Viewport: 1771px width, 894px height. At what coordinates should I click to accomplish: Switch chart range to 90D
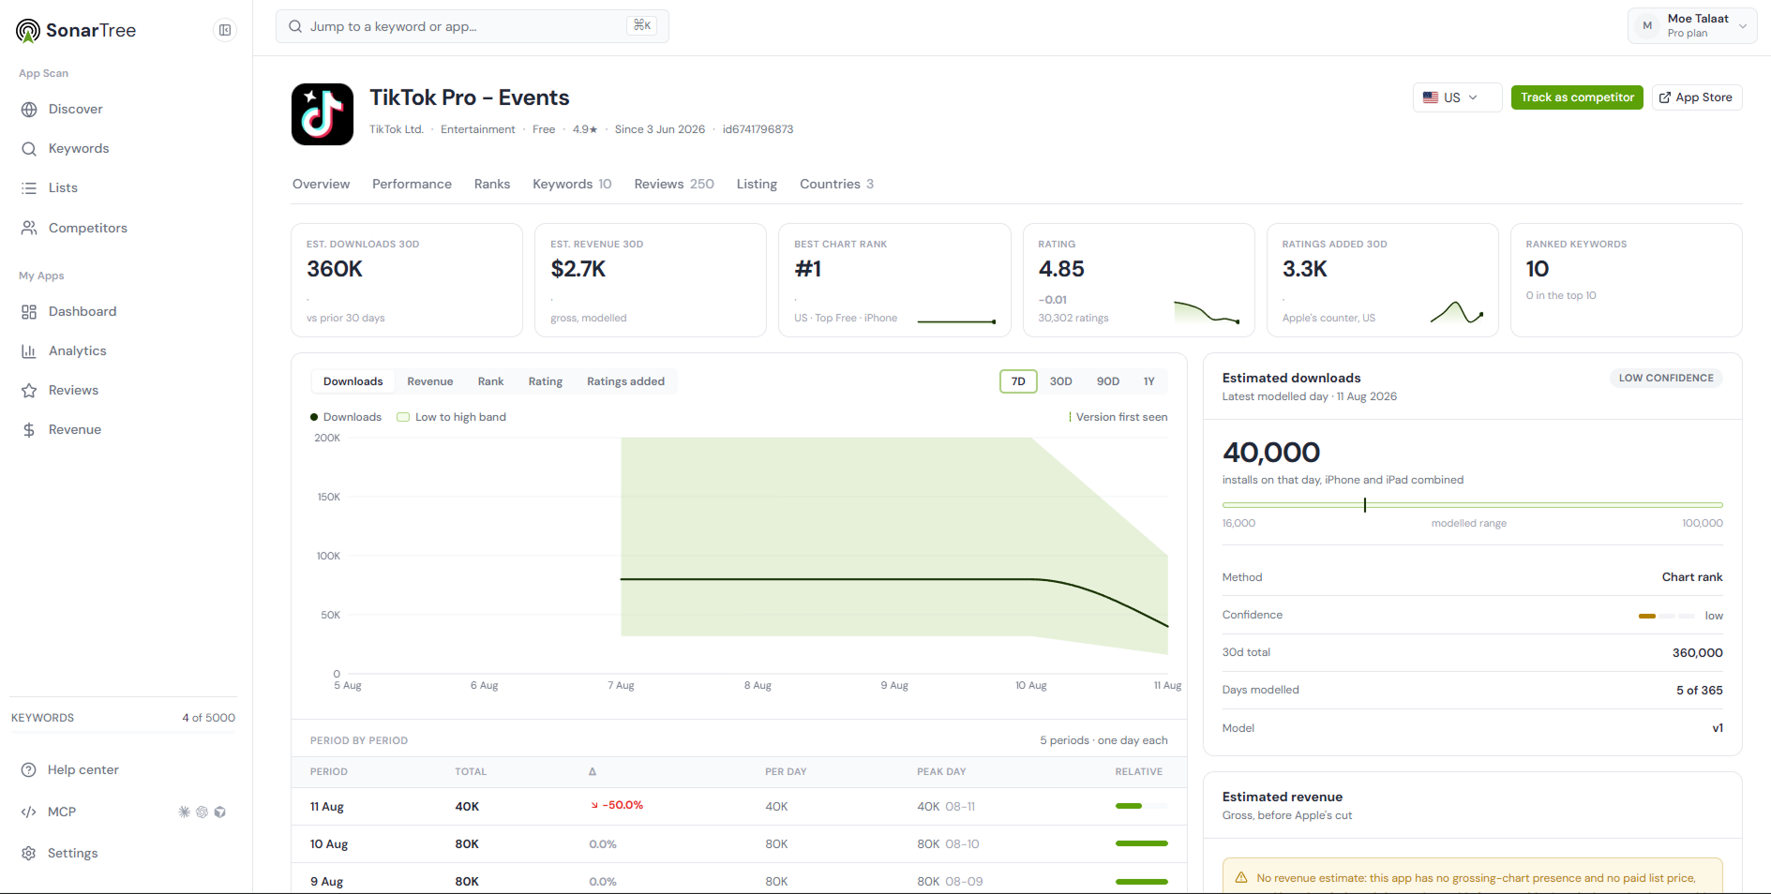coord(1108,381)
